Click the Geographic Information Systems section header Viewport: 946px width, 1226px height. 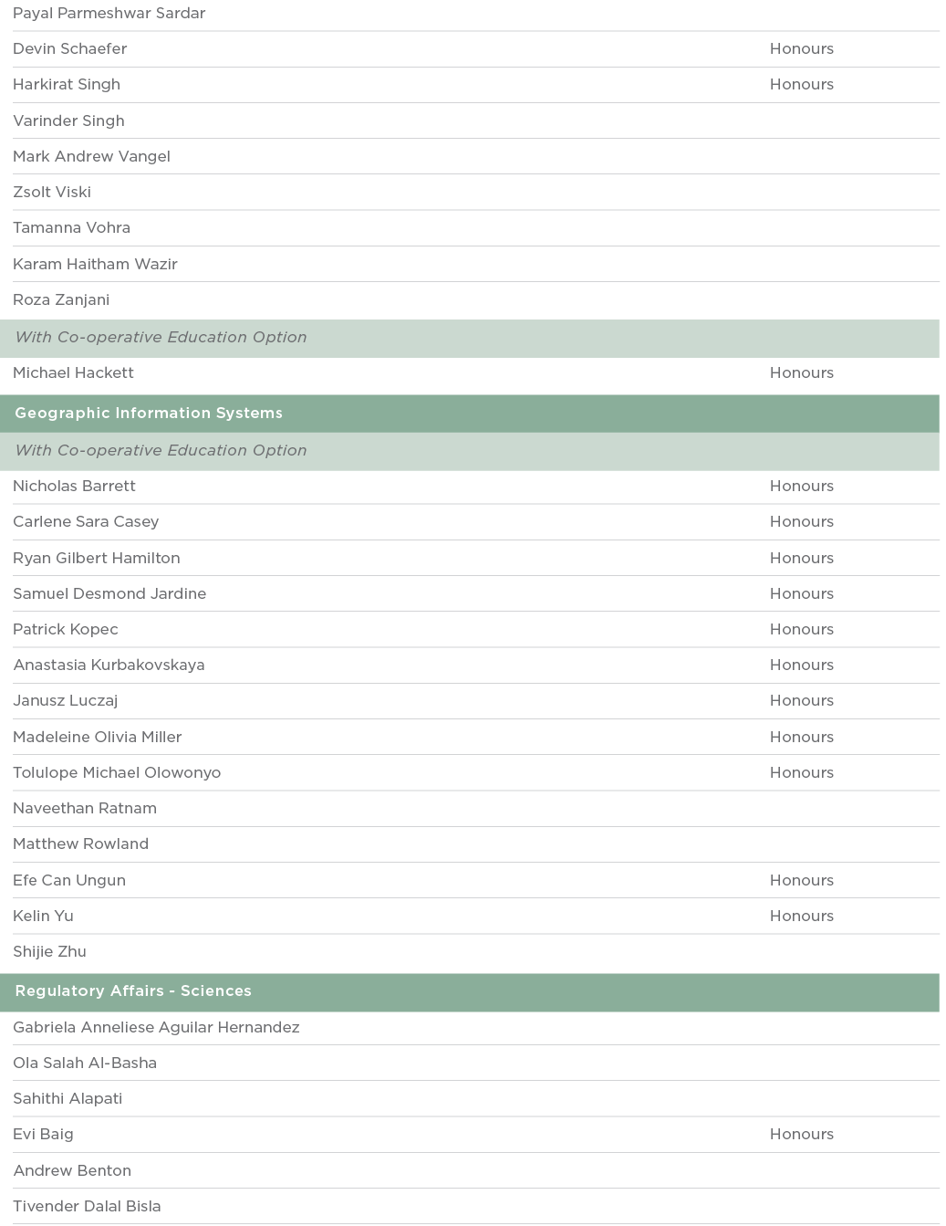[x=149, y=414]
